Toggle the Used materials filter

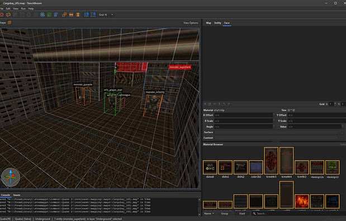(x=242, y=213)
